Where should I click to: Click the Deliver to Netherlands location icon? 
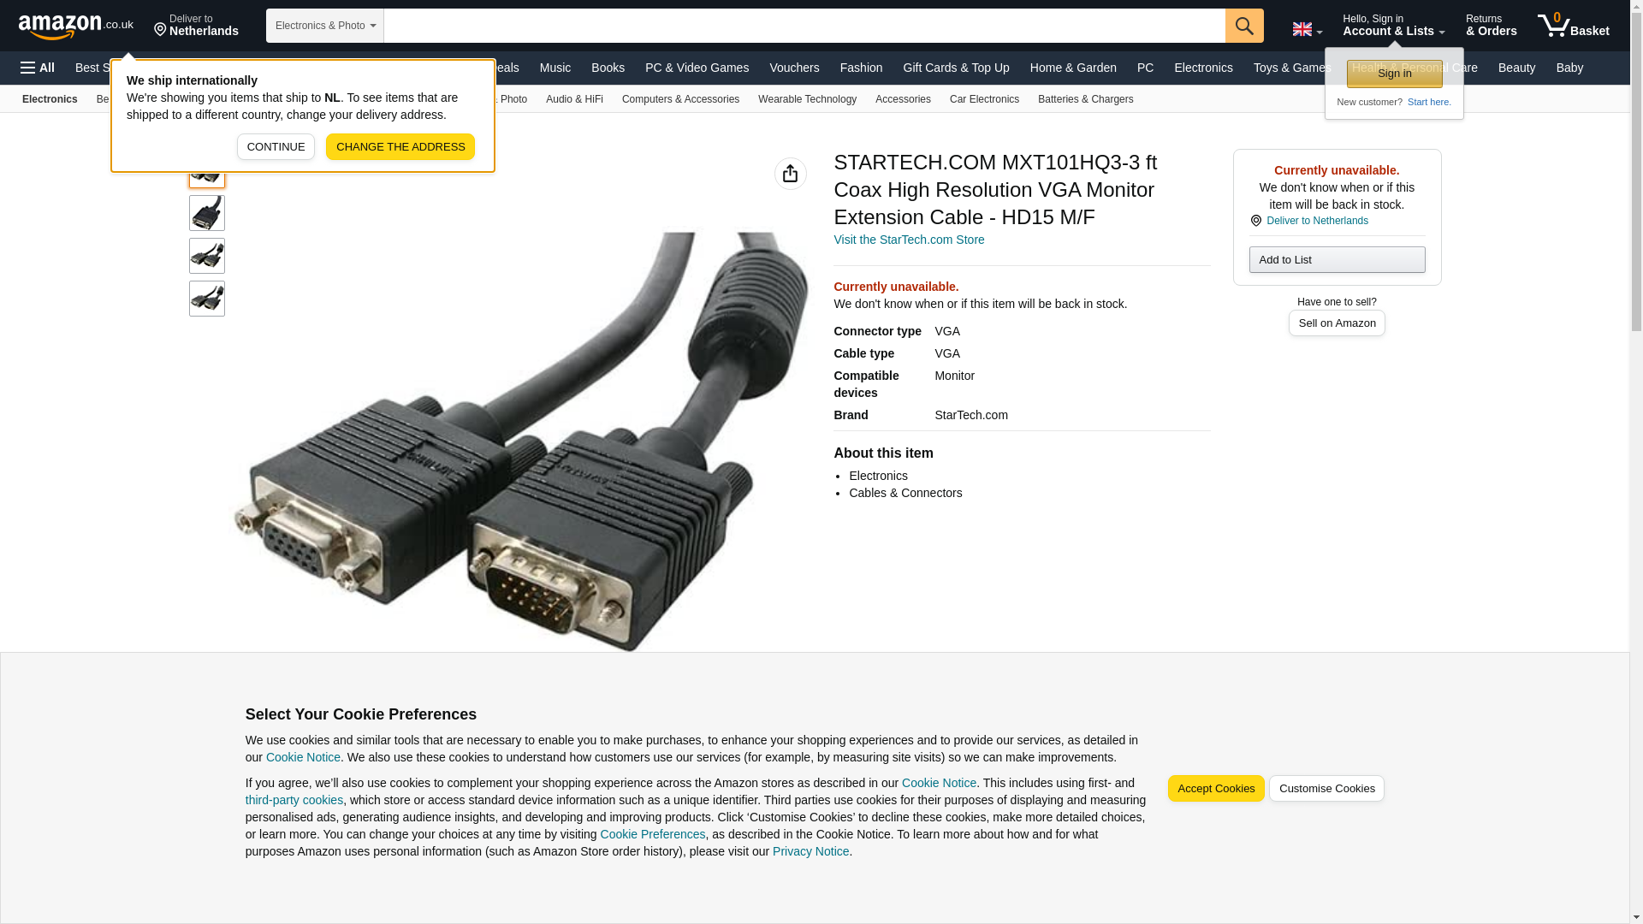(x=160, y=31)
